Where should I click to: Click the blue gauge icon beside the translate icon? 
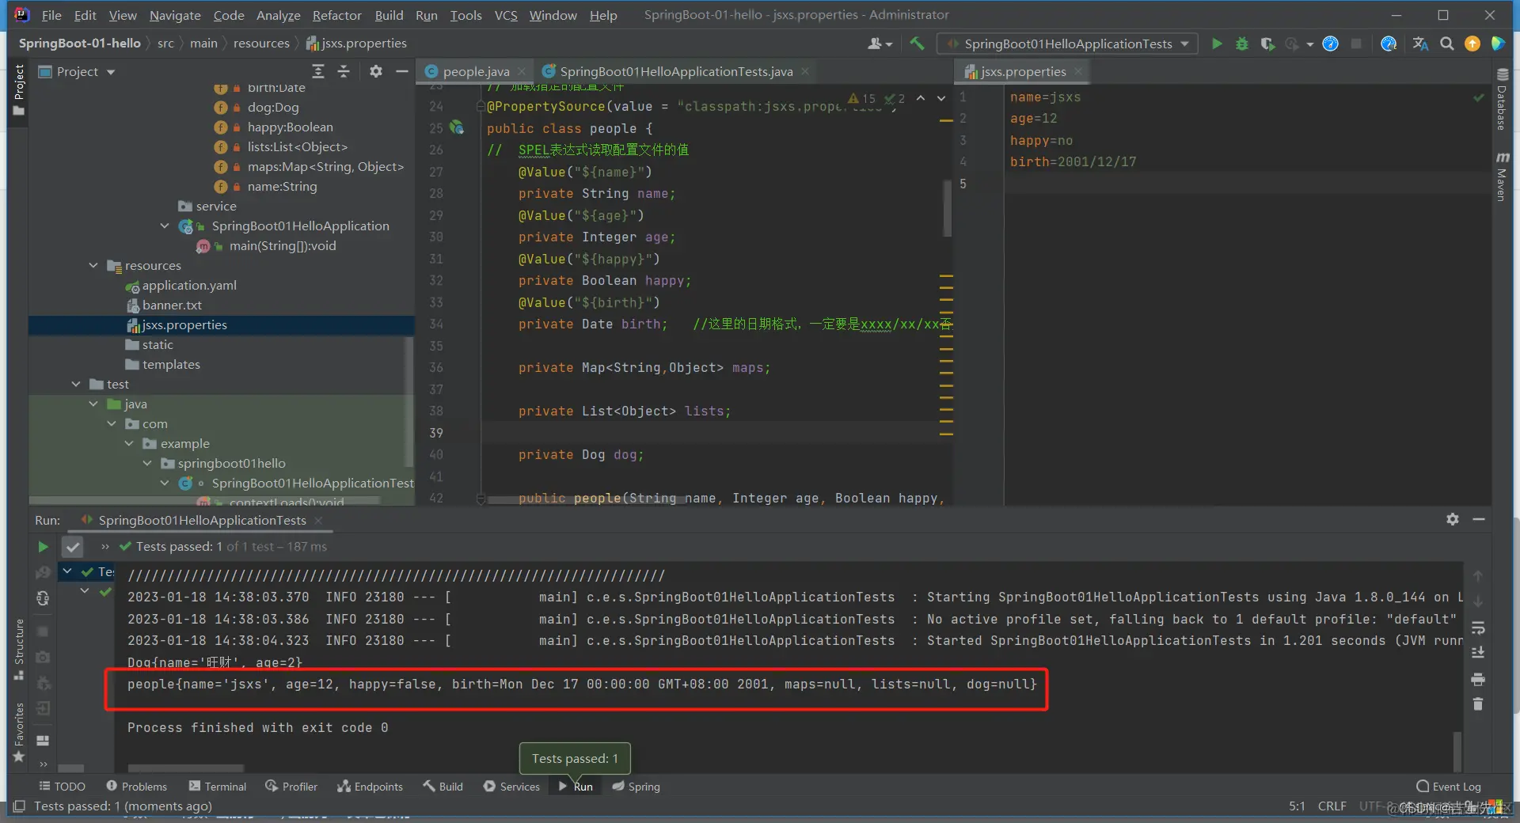coord(1389,44)
